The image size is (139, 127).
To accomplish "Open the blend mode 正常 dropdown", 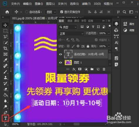I will 71,34.
